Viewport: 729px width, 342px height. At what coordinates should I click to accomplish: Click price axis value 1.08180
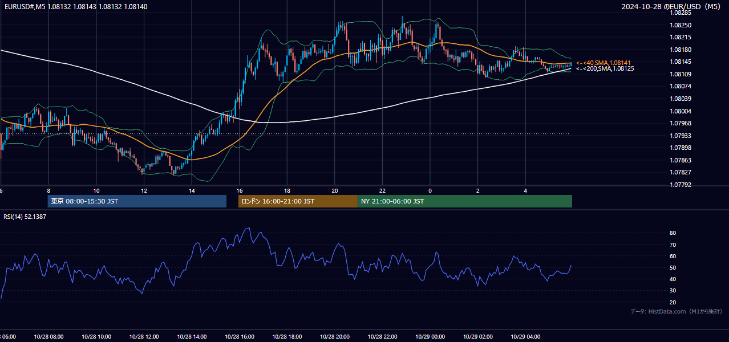(681, 50)
